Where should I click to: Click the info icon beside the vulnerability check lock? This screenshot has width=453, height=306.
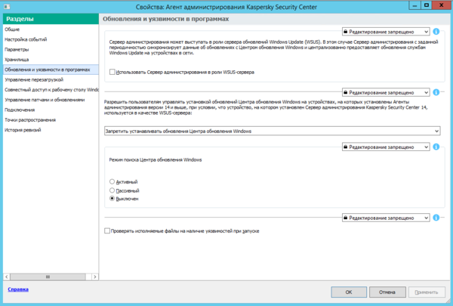(436, 218)
